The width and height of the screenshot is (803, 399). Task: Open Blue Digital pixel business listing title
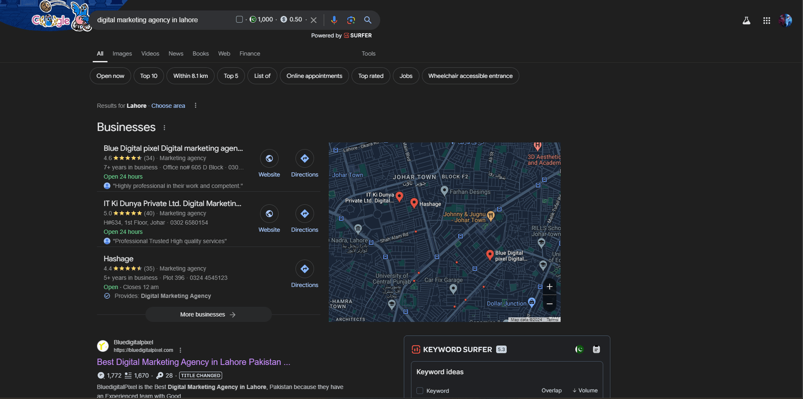[x=173, y=149]
